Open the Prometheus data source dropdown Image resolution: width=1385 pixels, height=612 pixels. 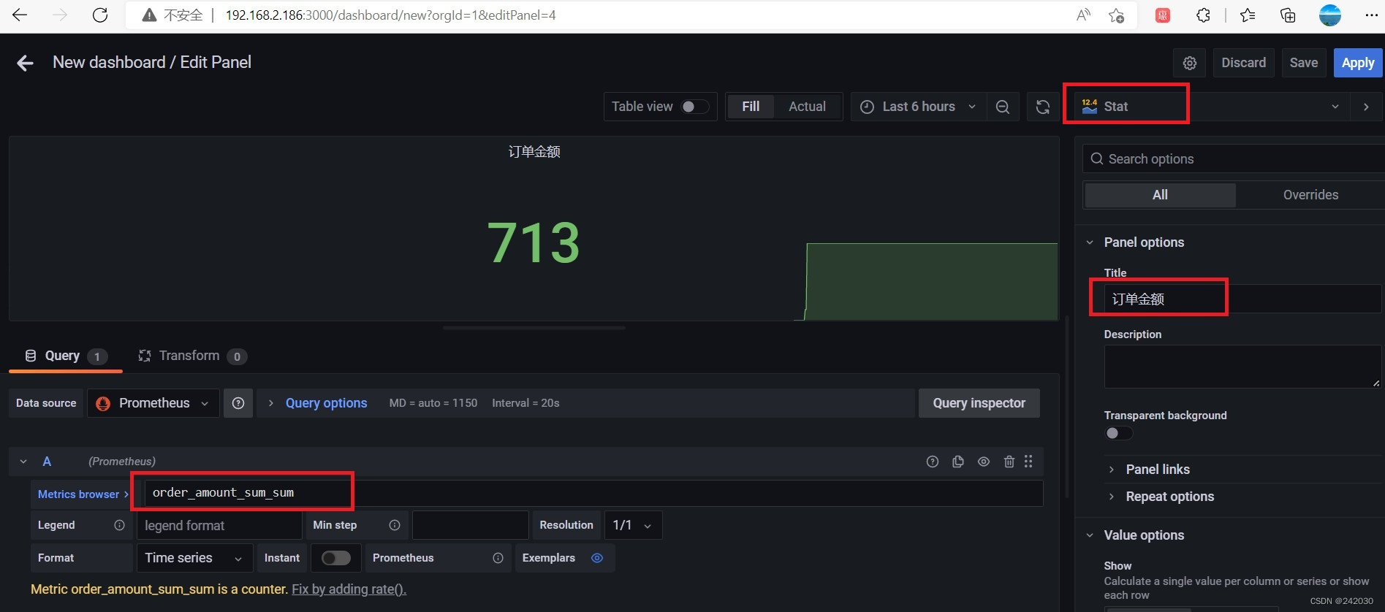153,403
